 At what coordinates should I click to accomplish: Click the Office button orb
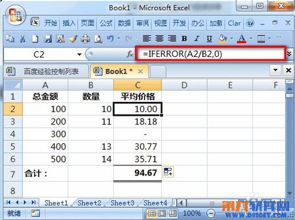coord(16,16)
